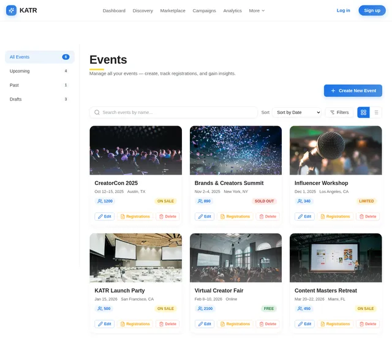This screenshot has width=392, height=343.
Task: Expand the More navigation menu
Action: click(x=257, y=11)
